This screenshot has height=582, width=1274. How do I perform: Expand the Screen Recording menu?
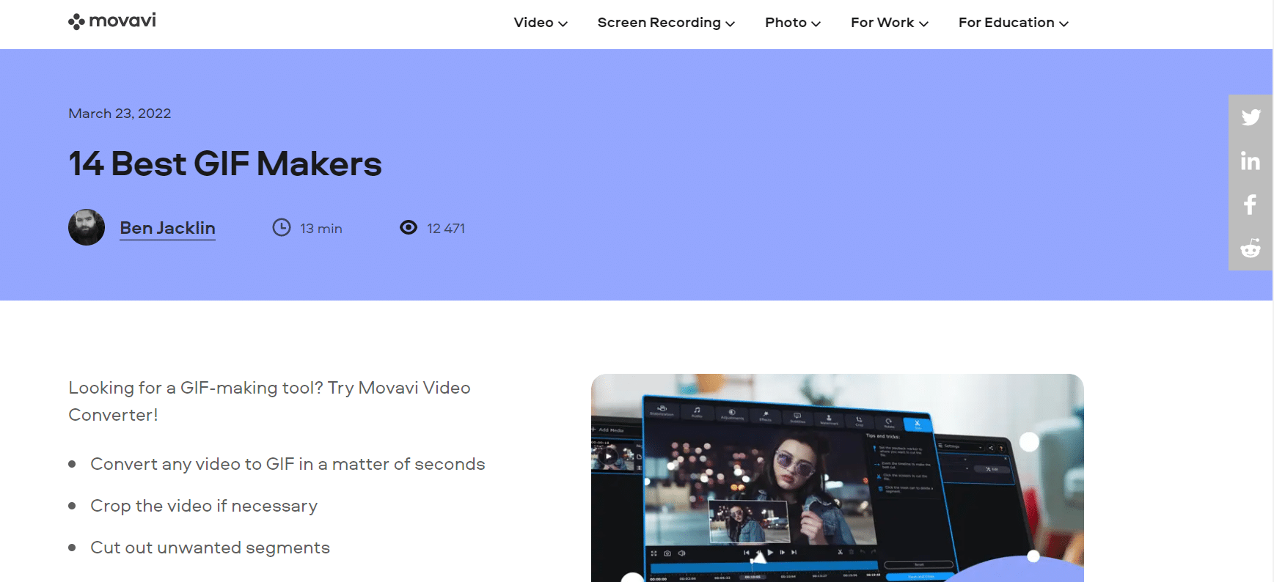666,23
